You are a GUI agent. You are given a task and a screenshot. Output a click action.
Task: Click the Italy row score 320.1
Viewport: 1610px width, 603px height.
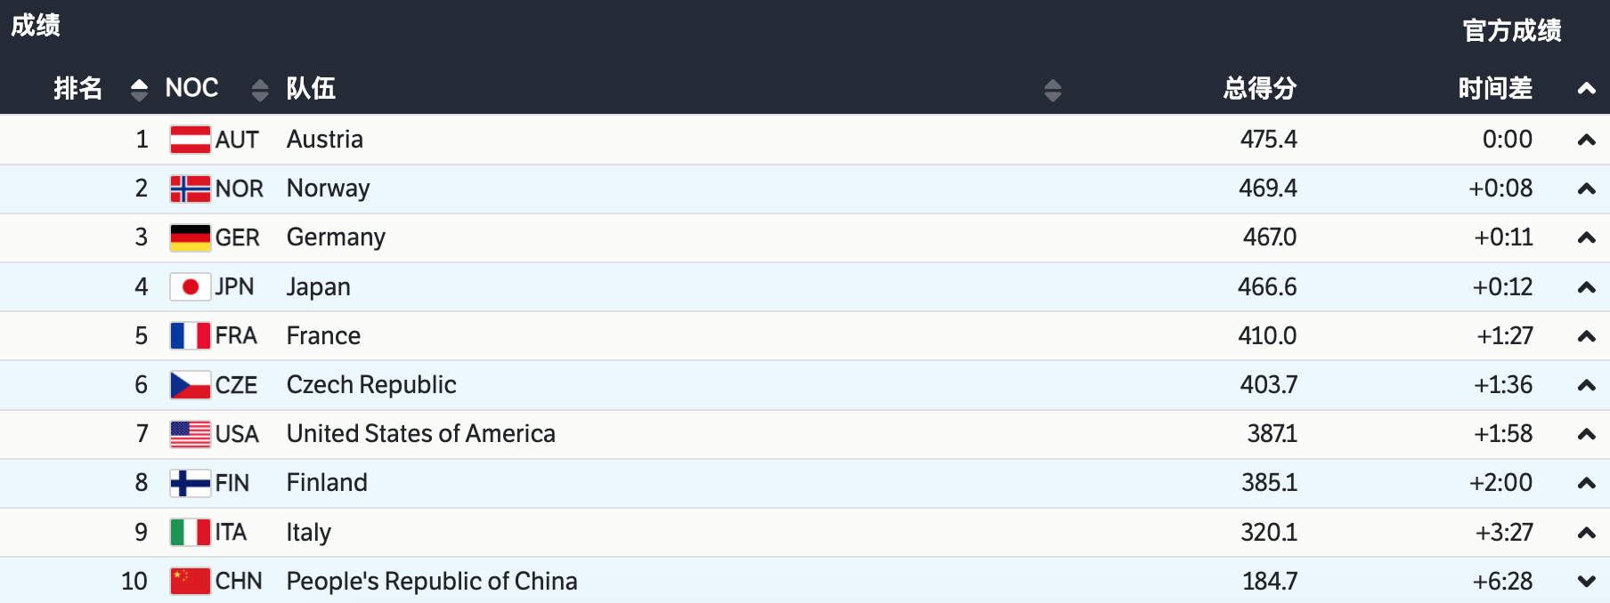1269,532
